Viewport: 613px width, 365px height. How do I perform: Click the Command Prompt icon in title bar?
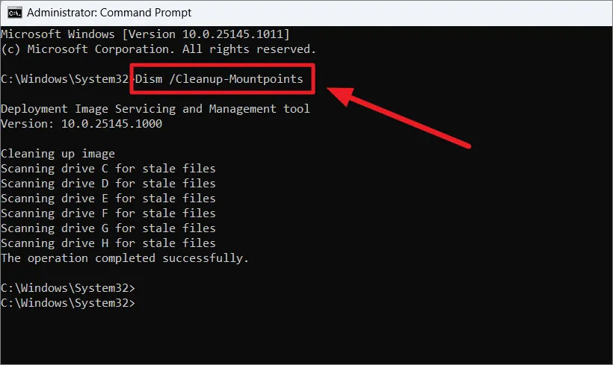click(x=14, y=13)
